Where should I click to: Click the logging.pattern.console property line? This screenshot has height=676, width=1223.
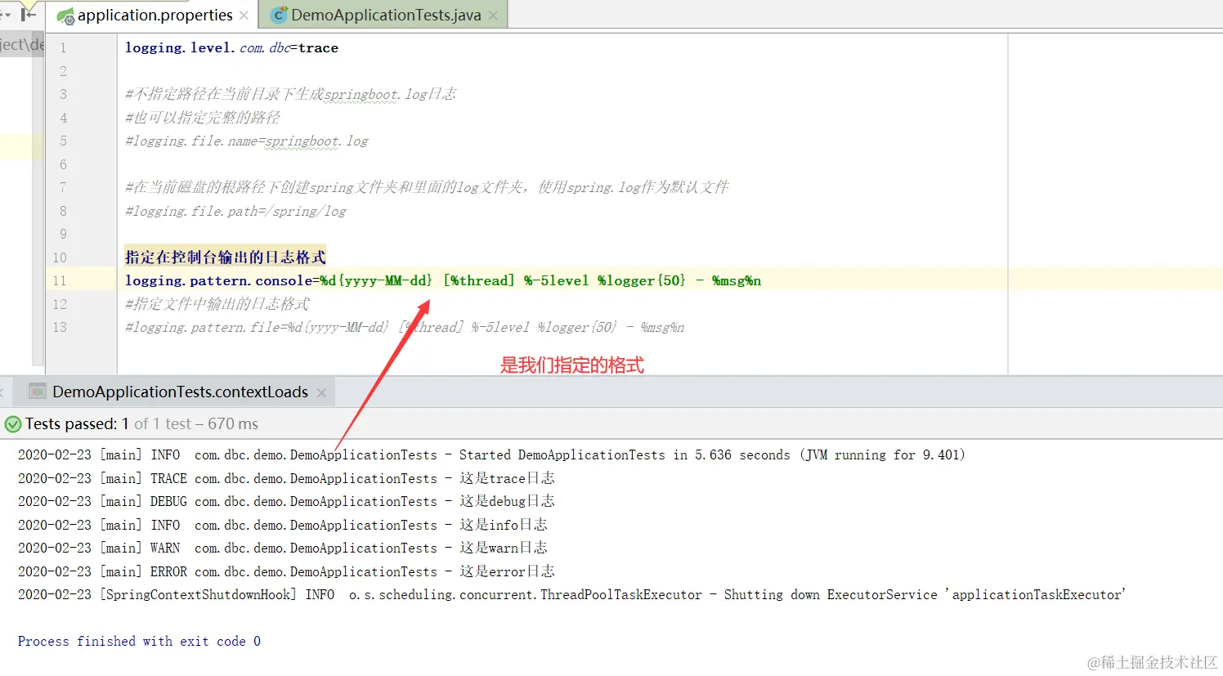[443, 280]
